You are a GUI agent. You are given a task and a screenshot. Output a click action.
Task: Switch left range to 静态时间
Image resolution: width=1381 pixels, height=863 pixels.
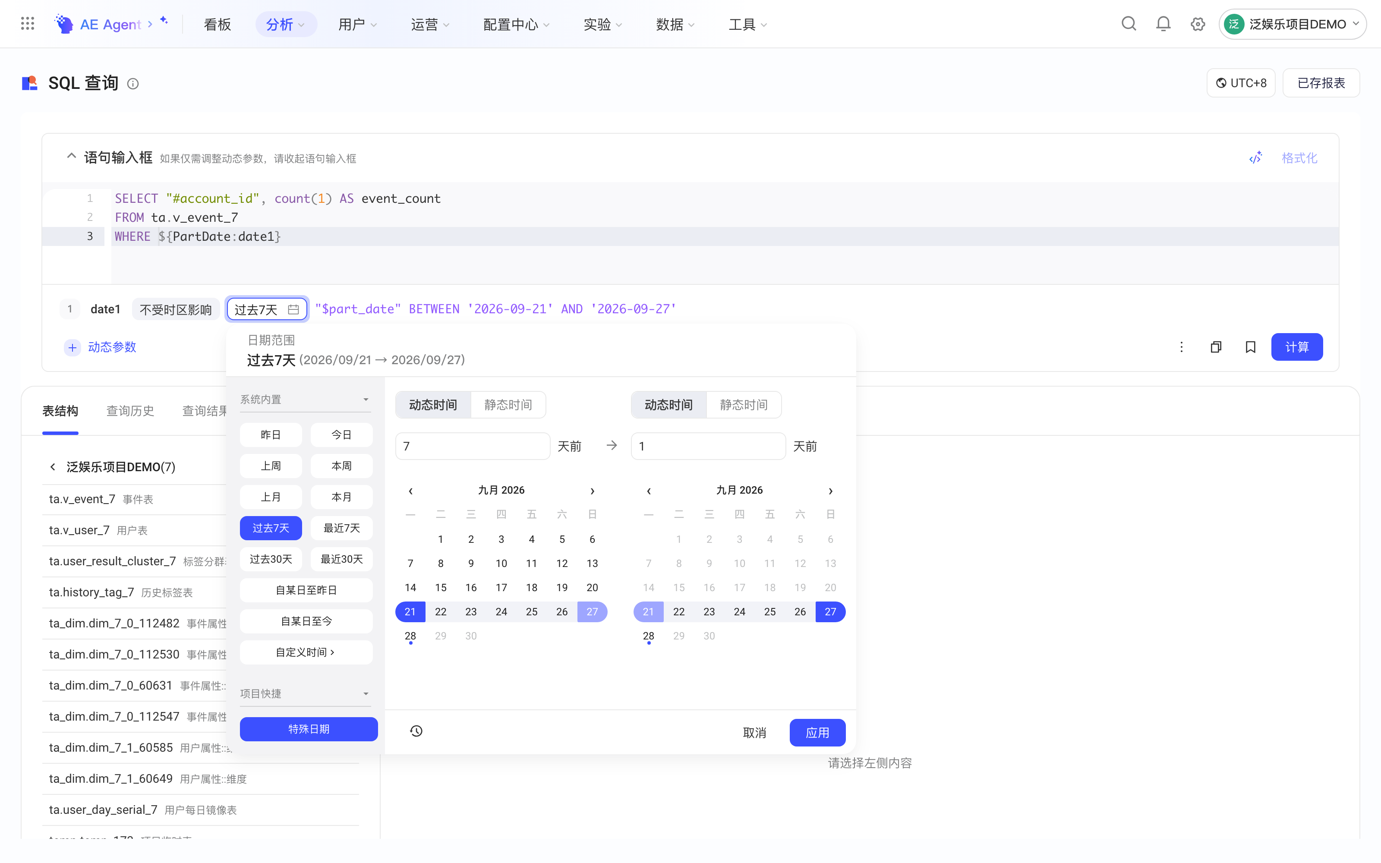pyautogui.click(x=508, y=405)
